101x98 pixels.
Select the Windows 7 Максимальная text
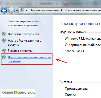tap(83, 39)
